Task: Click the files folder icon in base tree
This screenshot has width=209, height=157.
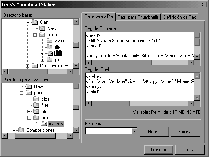Action: pos(50,47)
